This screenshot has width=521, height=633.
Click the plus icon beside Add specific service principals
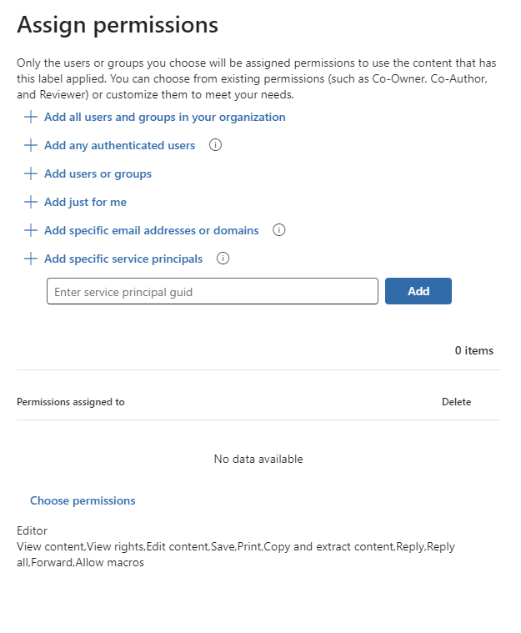31,259
